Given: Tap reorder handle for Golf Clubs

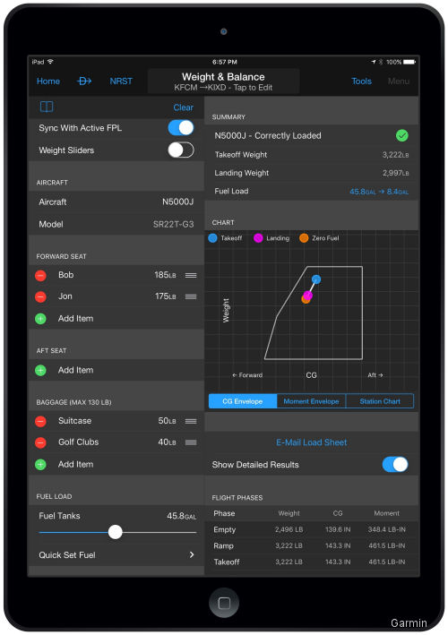Looking at the screenshot, I should pos(191,442).
